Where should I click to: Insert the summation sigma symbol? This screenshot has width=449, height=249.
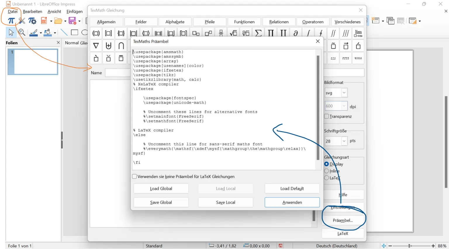pos(258,33)
